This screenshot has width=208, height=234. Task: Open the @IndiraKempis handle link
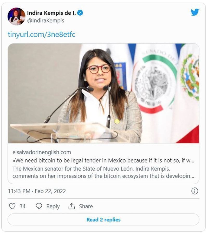(x=45, y=20)
